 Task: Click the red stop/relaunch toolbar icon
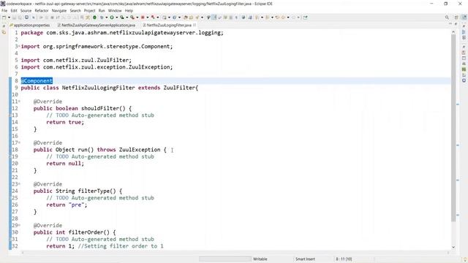pyautogui.click(x=143, y=18)
